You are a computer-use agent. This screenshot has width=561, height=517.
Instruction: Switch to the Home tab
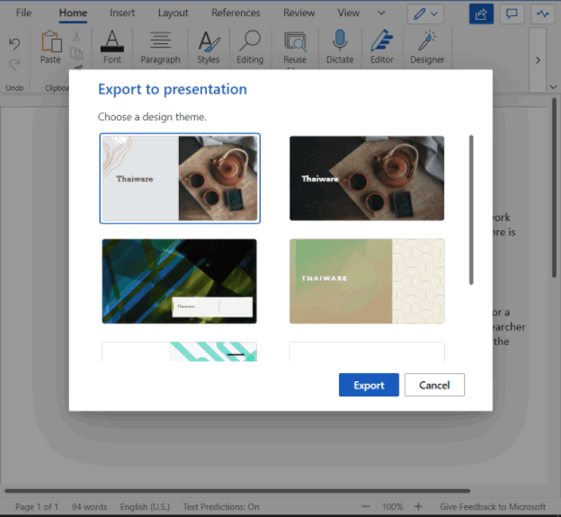point(73,13)
